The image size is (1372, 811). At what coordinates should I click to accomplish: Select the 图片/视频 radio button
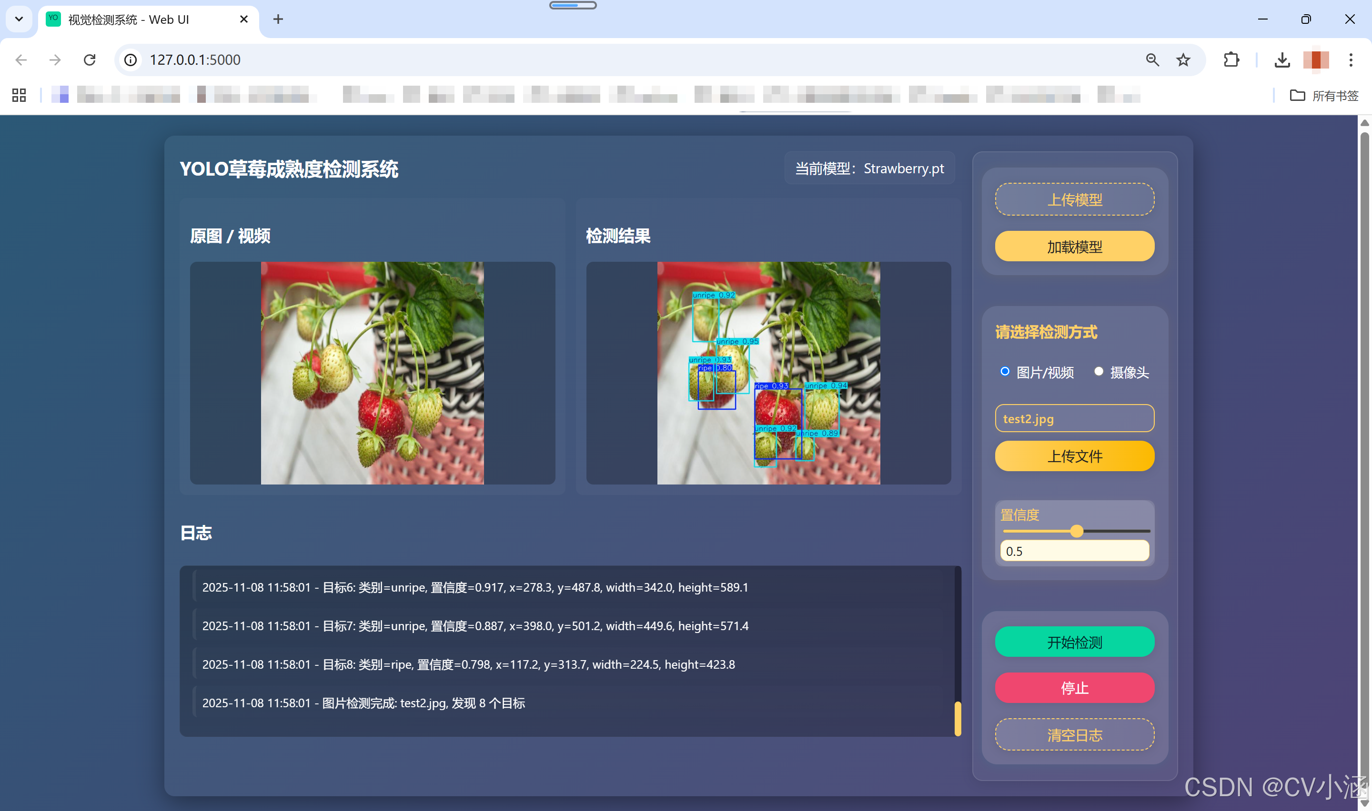[1005, 372]
